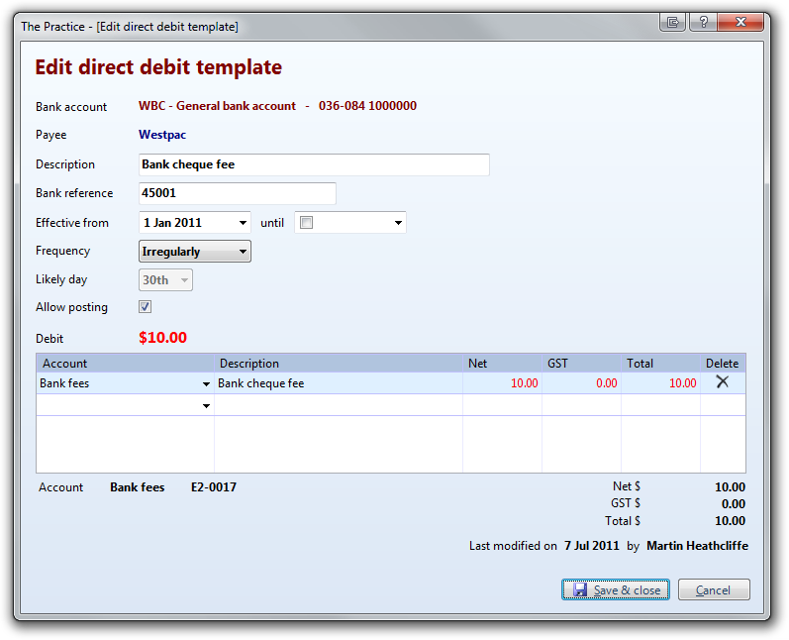Click the Net column header
Viewport: 789px width, 640px height.
[502, 363]
